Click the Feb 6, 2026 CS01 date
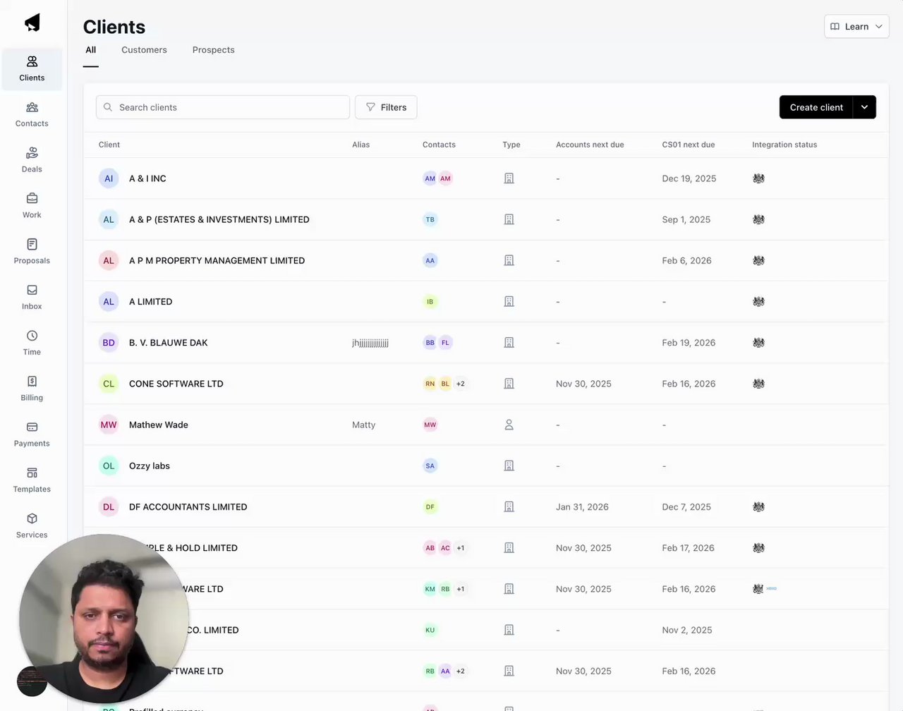This screenshot has height=711, width=903. click(687, 260)
